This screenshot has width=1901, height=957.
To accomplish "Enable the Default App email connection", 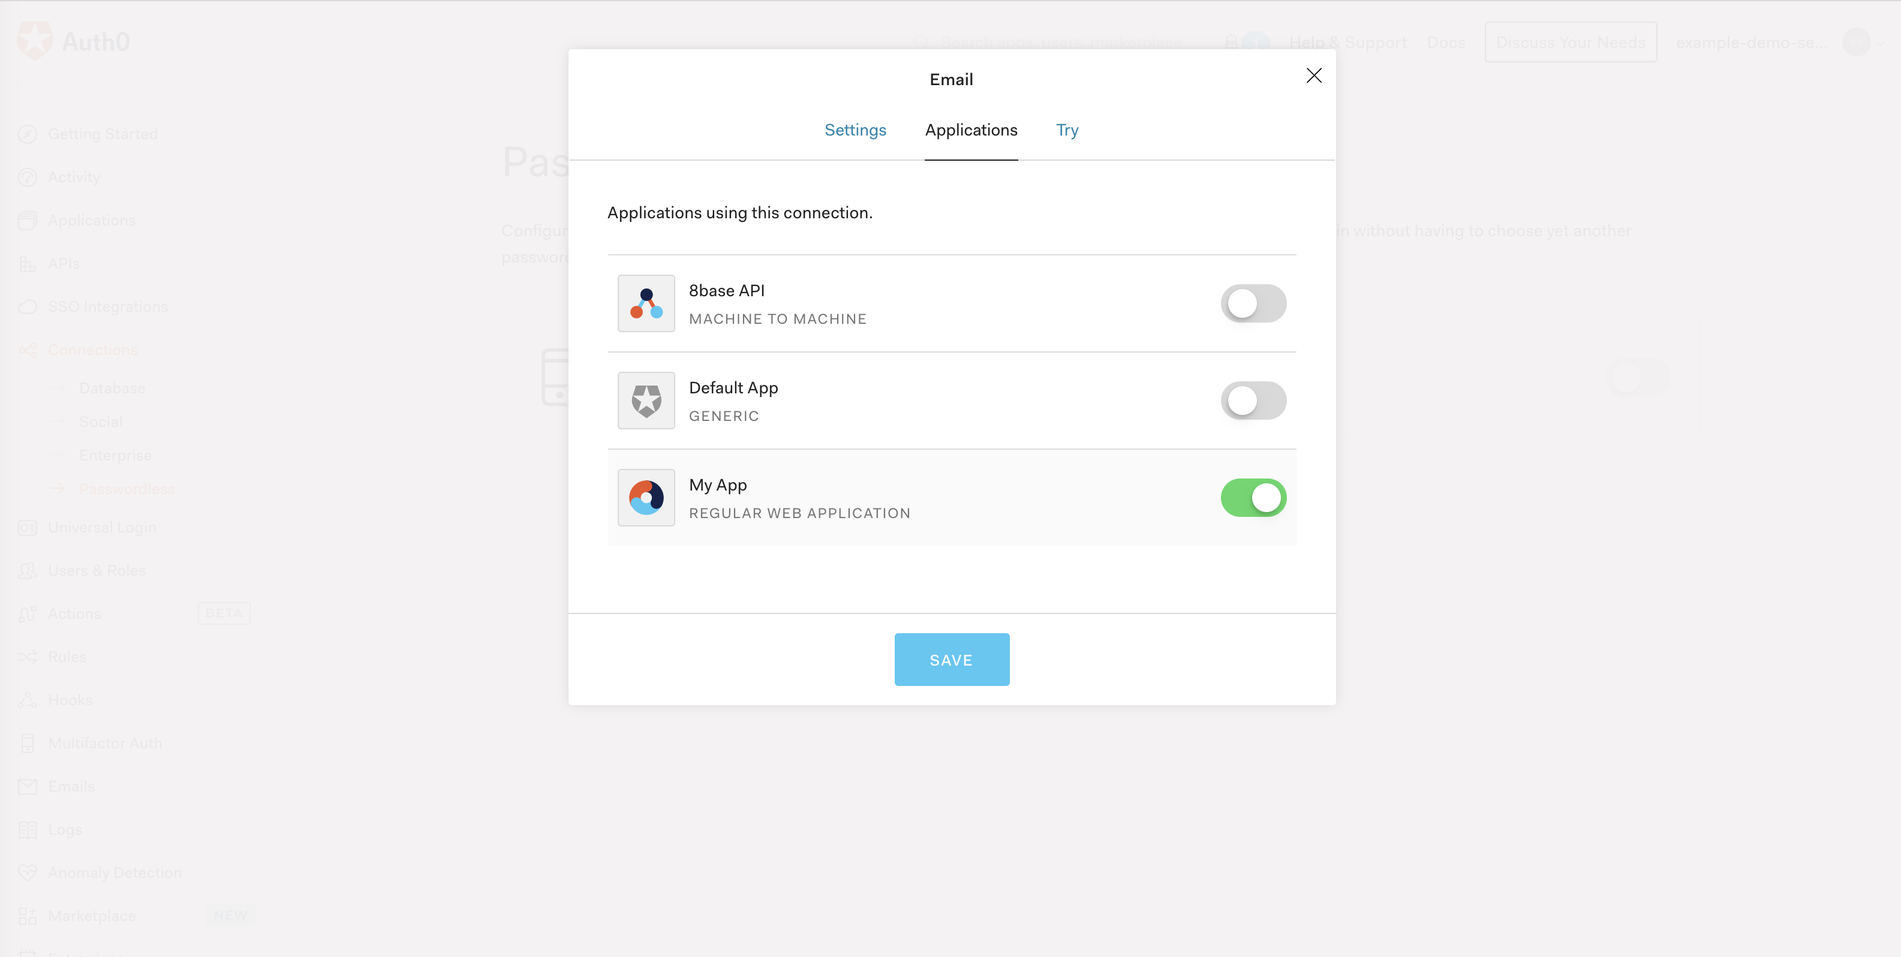I will pos(1253,399).
